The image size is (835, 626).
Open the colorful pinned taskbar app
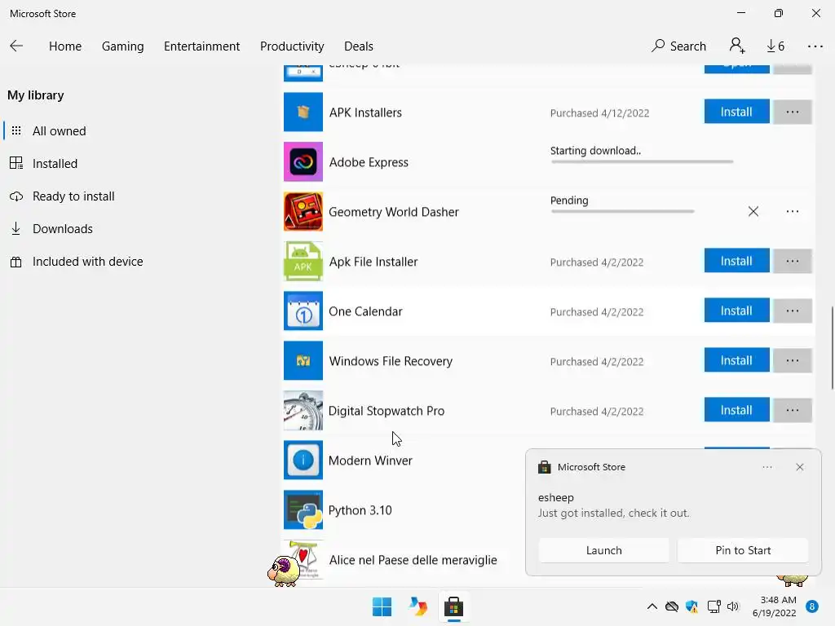pyautogui.click(x=418, y=606)
